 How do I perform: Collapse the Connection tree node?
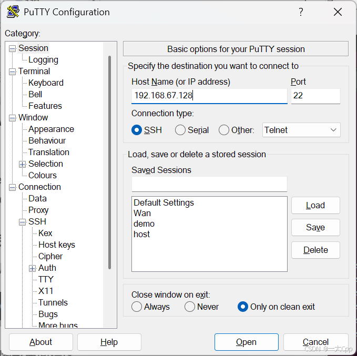pyautogui.click(x=12, y=187)
